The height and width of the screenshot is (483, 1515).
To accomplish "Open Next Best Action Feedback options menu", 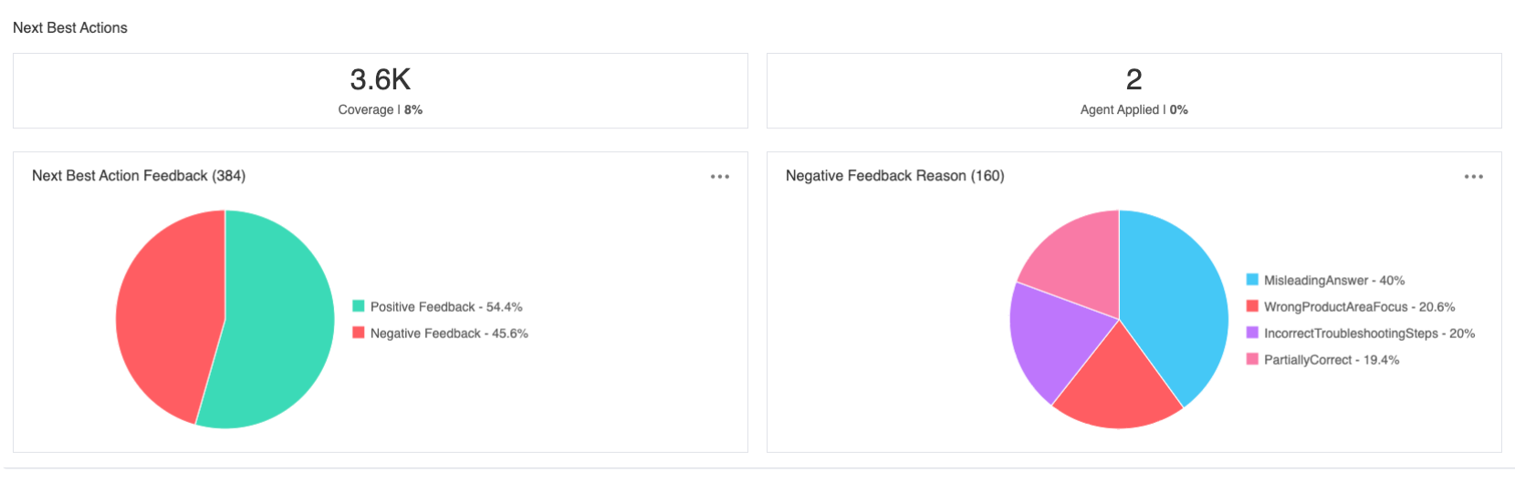I will pos(720,177).
